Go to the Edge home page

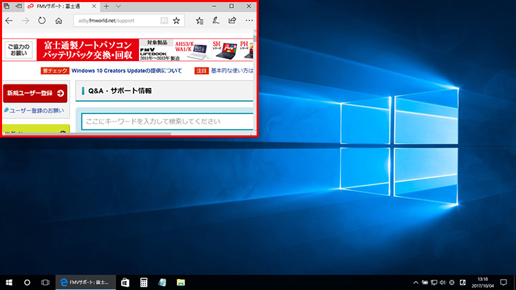click(x=58, y=21)
